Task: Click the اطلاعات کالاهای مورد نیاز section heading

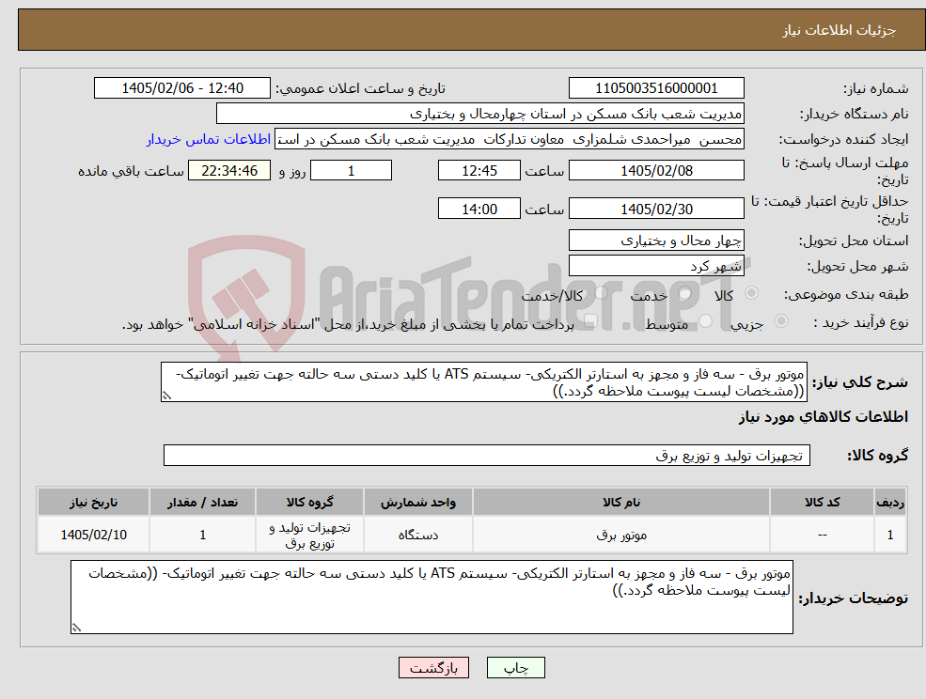Action: click(x=824, y=417)
